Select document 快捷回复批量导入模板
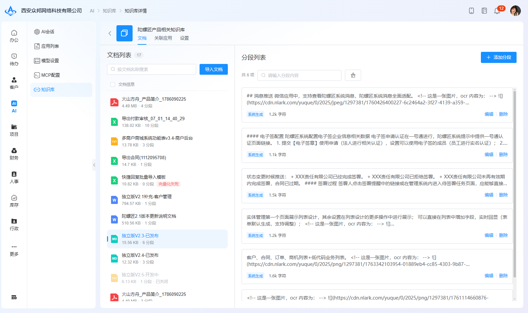 click(167, 180)
